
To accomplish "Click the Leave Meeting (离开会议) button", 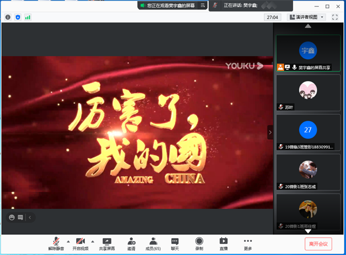I will pyautogui.click(x=318, y=244).
